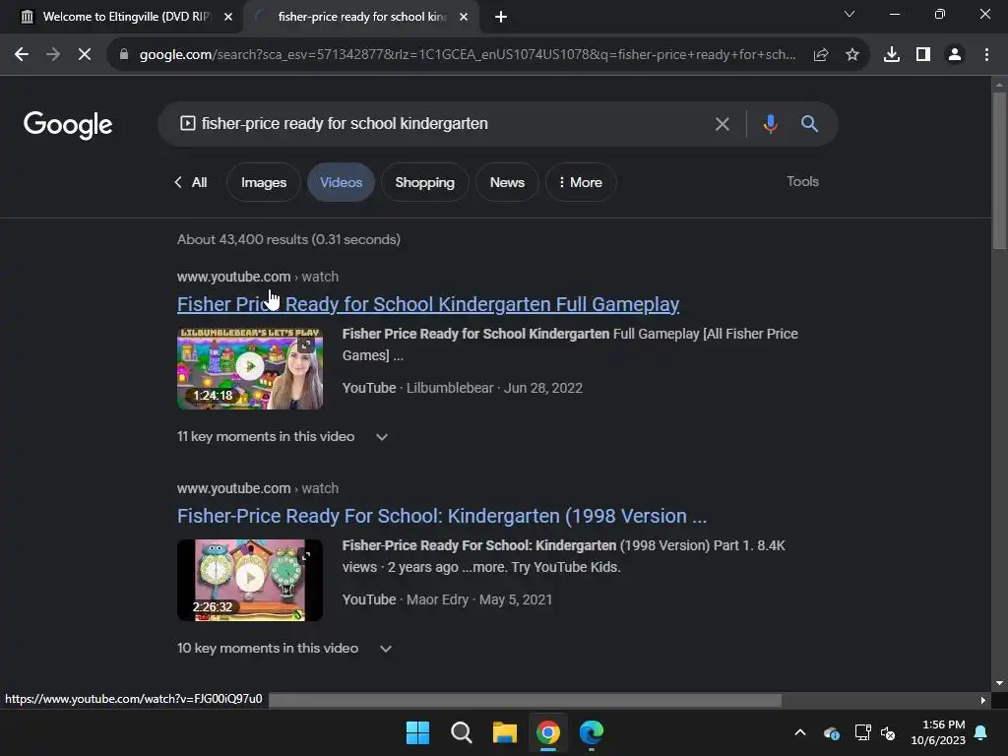Open File Explorer from the taskbar
The height and width of the screenshot is (756, 1008).
point(505,732)
